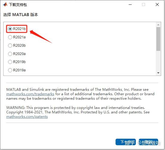Screen dimensions: 165x150
Task: Click the MATLAB logo in title bar
Action: [x=5, y=5]
